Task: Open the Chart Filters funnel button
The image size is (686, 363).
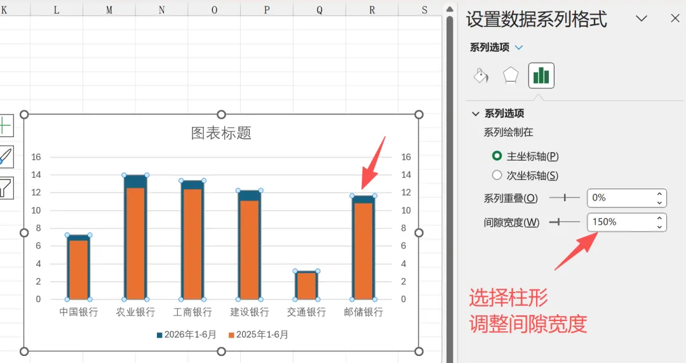Action: [x=6, y=188]
